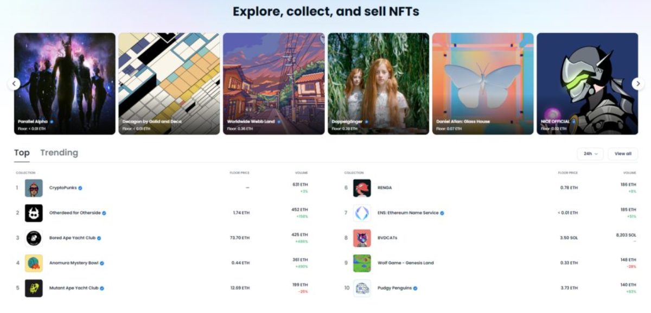Select the 452 ETH volume value
This screenshot has width=651, height=313.
coord(301,209)
